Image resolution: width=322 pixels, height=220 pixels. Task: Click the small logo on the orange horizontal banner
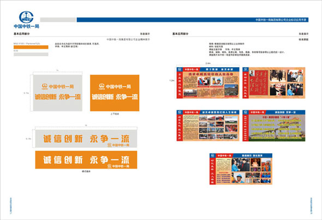point(110,166)
